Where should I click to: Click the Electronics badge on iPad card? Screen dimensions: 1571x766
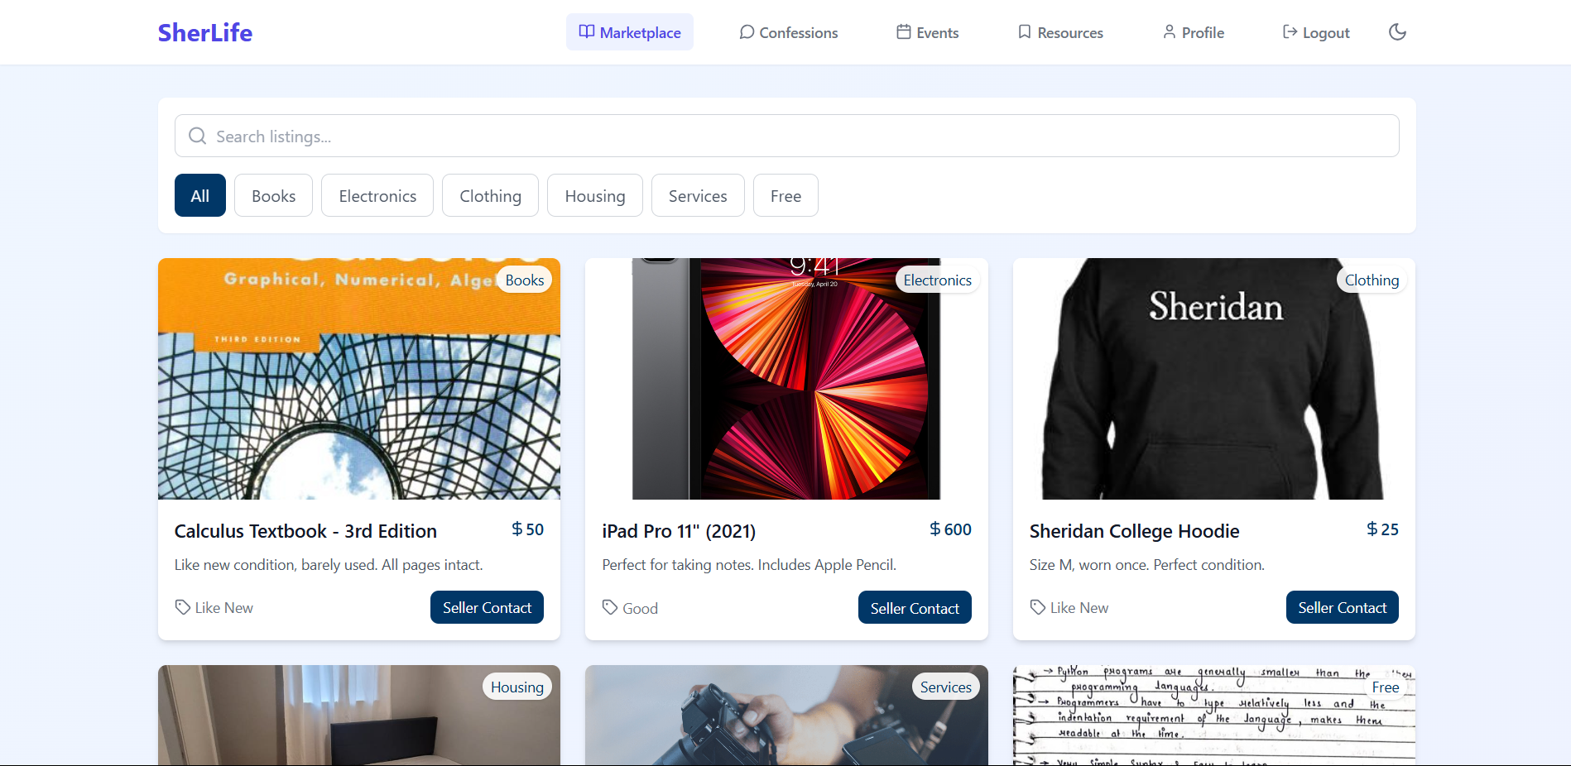click(x=937, y=280)
